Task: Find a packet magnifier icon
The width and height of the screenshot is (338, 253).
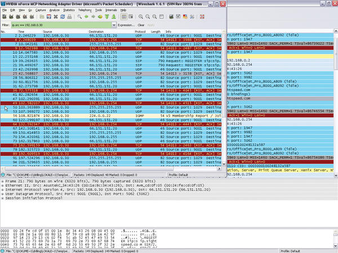Action: [x=79, y=16]
